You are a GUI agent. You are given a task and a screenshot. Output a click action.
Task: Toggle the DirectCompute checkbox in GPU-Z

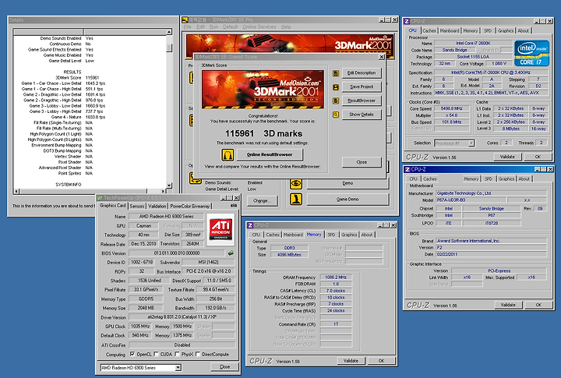click(x=198, y=354)
